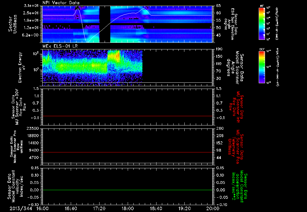Select the NPI Vector Data title
Screen dimensions: 307x212
(x=61, y=3)
